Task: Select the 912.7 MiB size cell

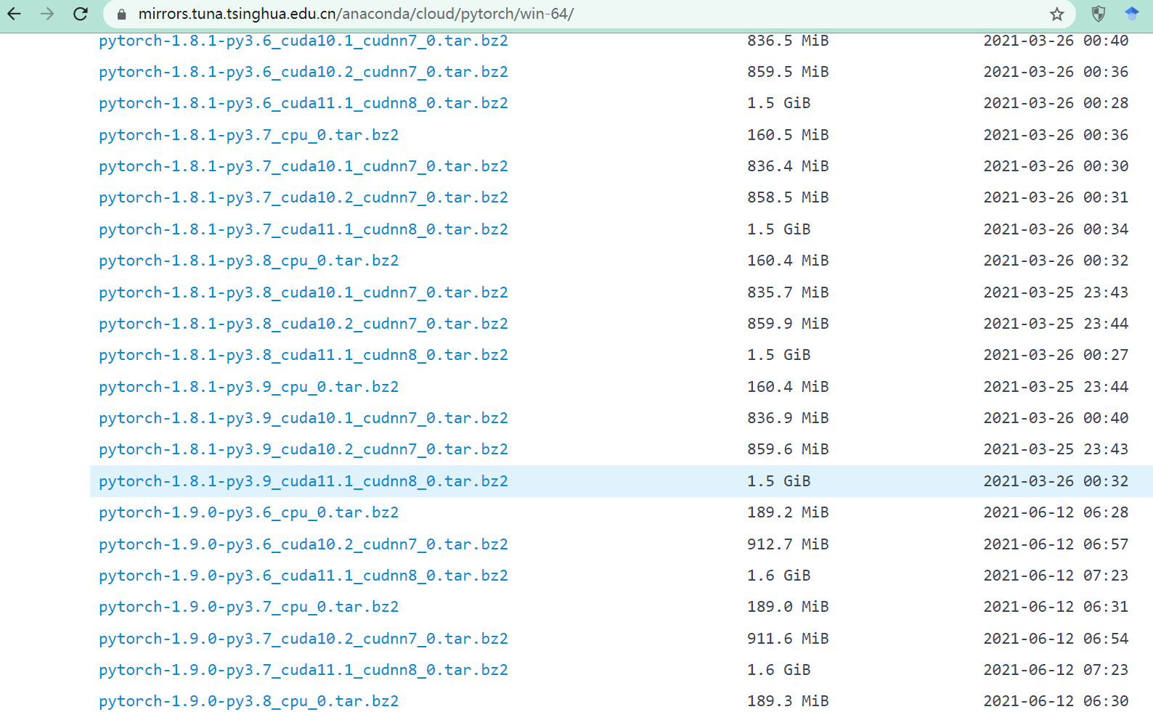Action: click(x=788, y=545)
